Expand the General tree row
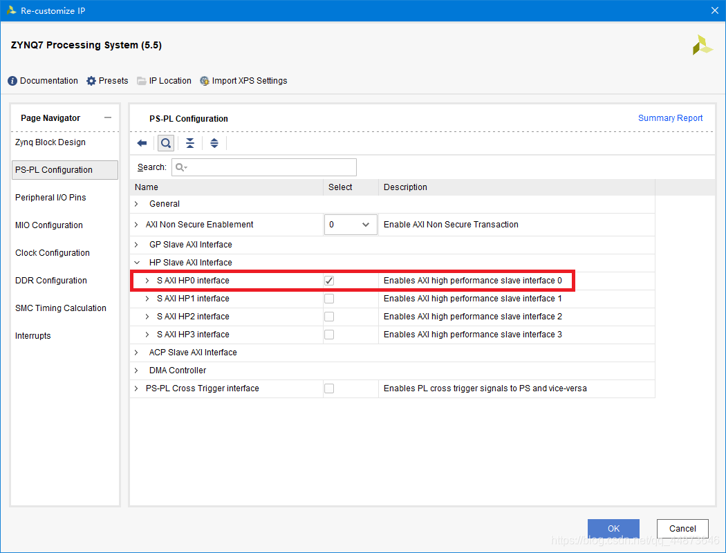 [136, 204]
